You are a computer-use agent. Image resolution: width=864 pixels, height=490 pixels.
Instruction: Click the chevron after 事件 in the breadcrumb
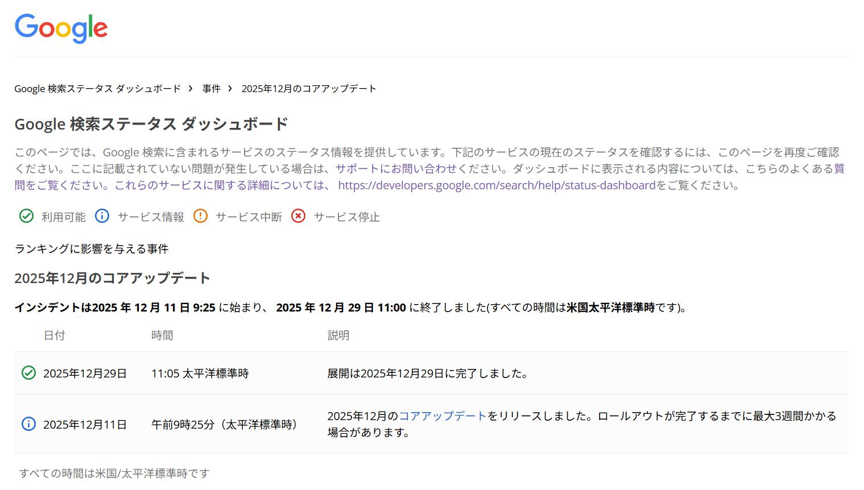230,89
